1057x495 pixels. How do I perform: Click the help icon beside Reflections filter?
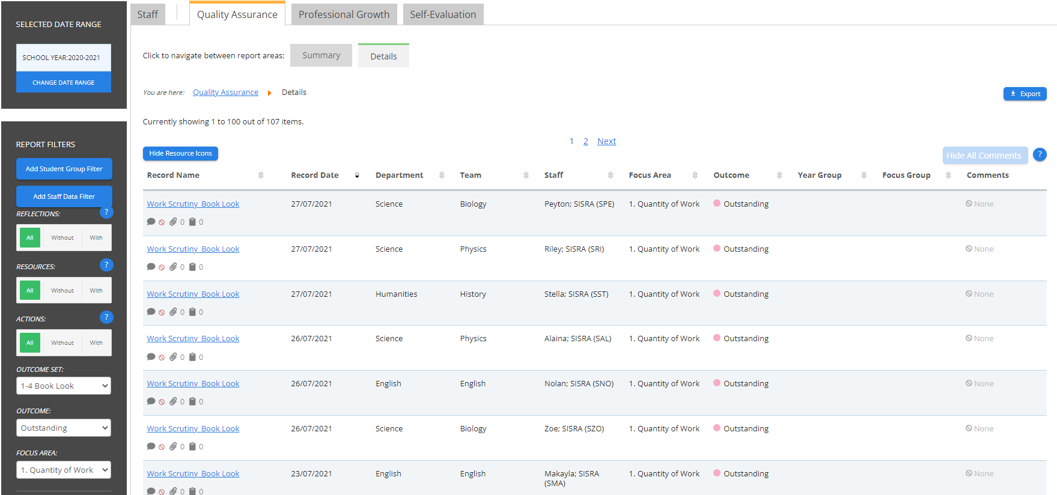(106, 212)
